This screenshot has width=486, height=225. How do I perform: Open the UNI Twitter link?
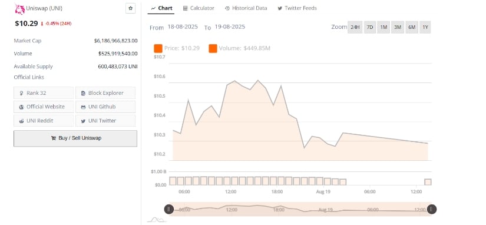[105, 121]
